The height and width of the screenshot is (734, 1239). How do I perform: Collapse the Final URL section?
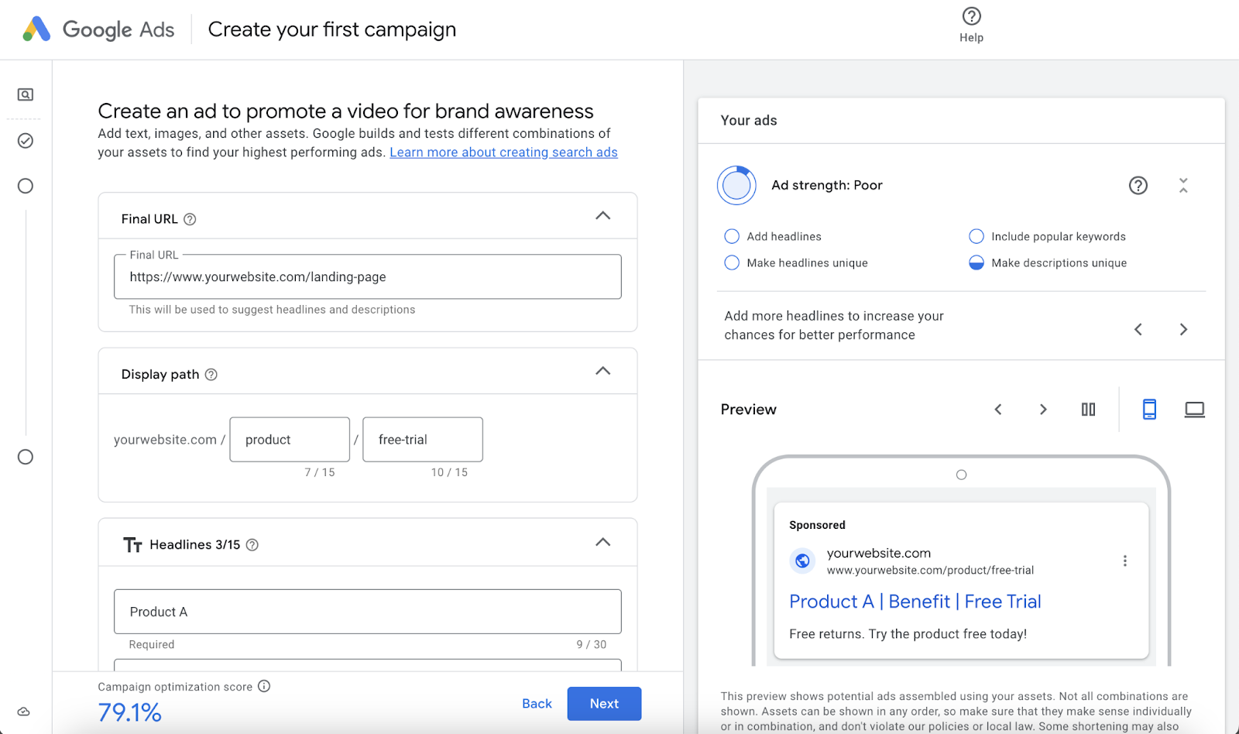(x=603, y=216)
